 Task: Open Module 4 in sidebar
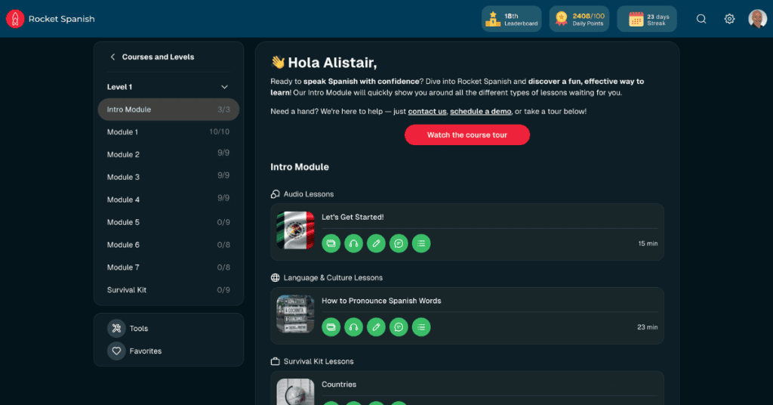pyautogui.click(x=168, y=199)
